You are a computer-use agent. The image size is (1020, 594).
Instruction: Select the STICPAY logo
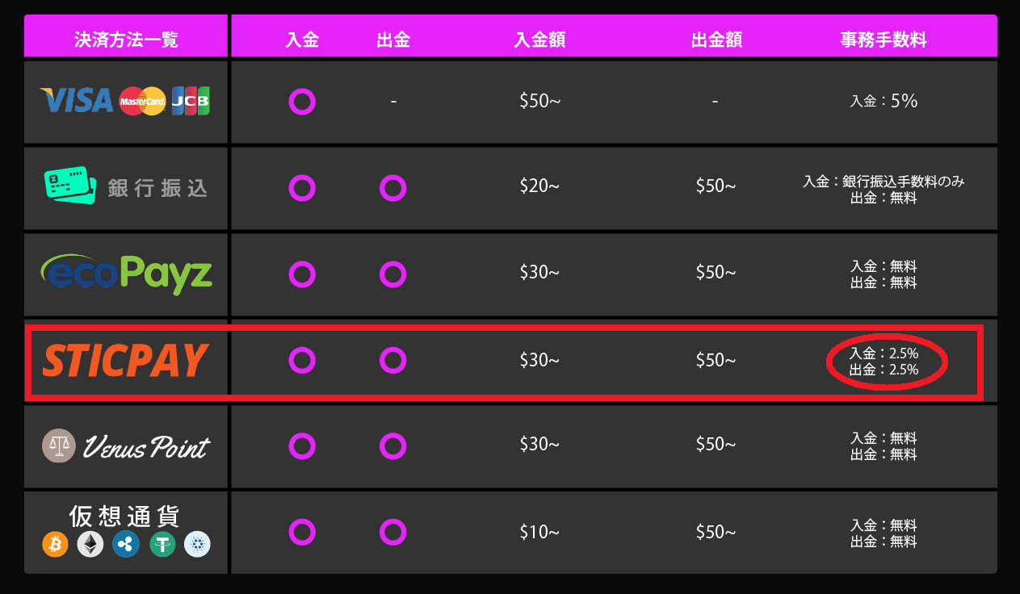click(125, 361)
